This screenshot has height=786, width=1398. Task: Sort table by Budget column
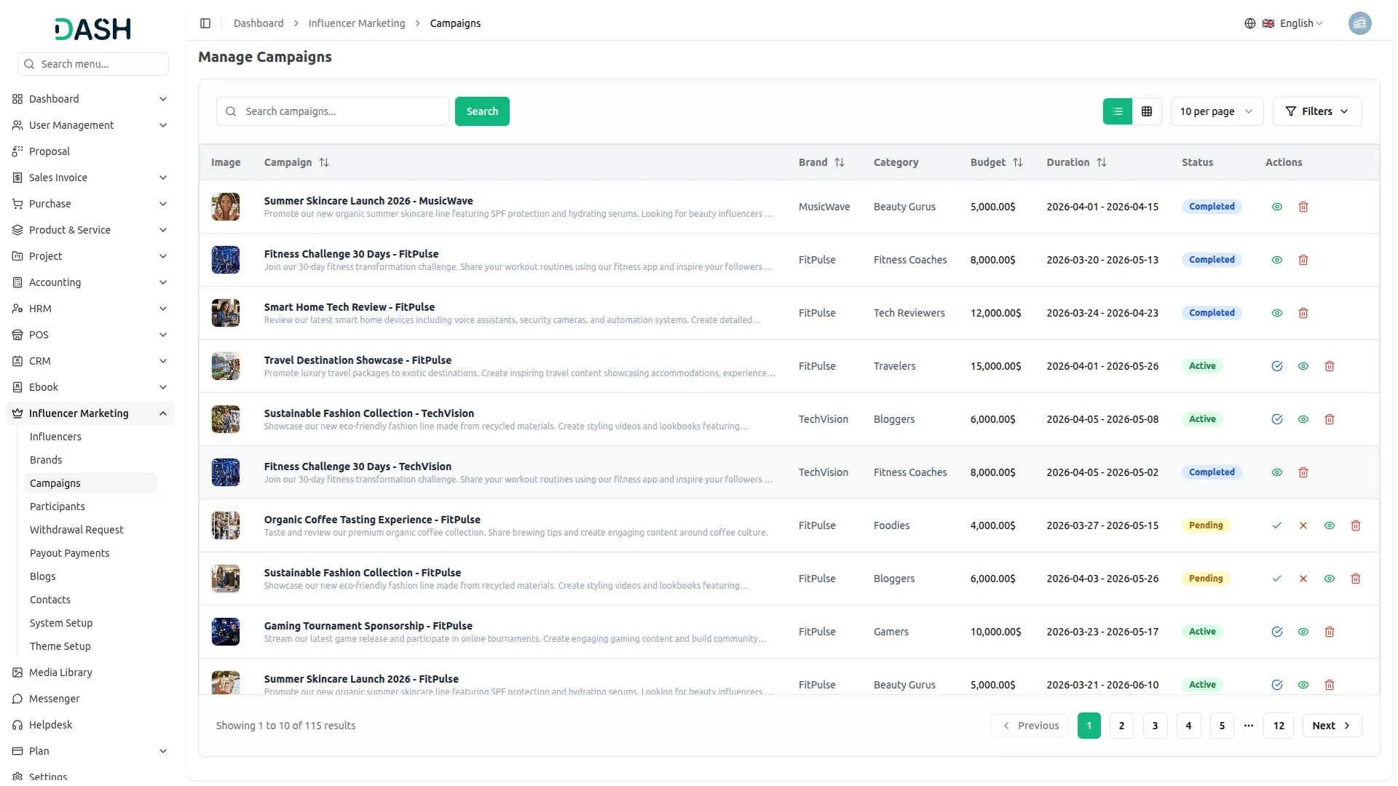pos(1017,162)
